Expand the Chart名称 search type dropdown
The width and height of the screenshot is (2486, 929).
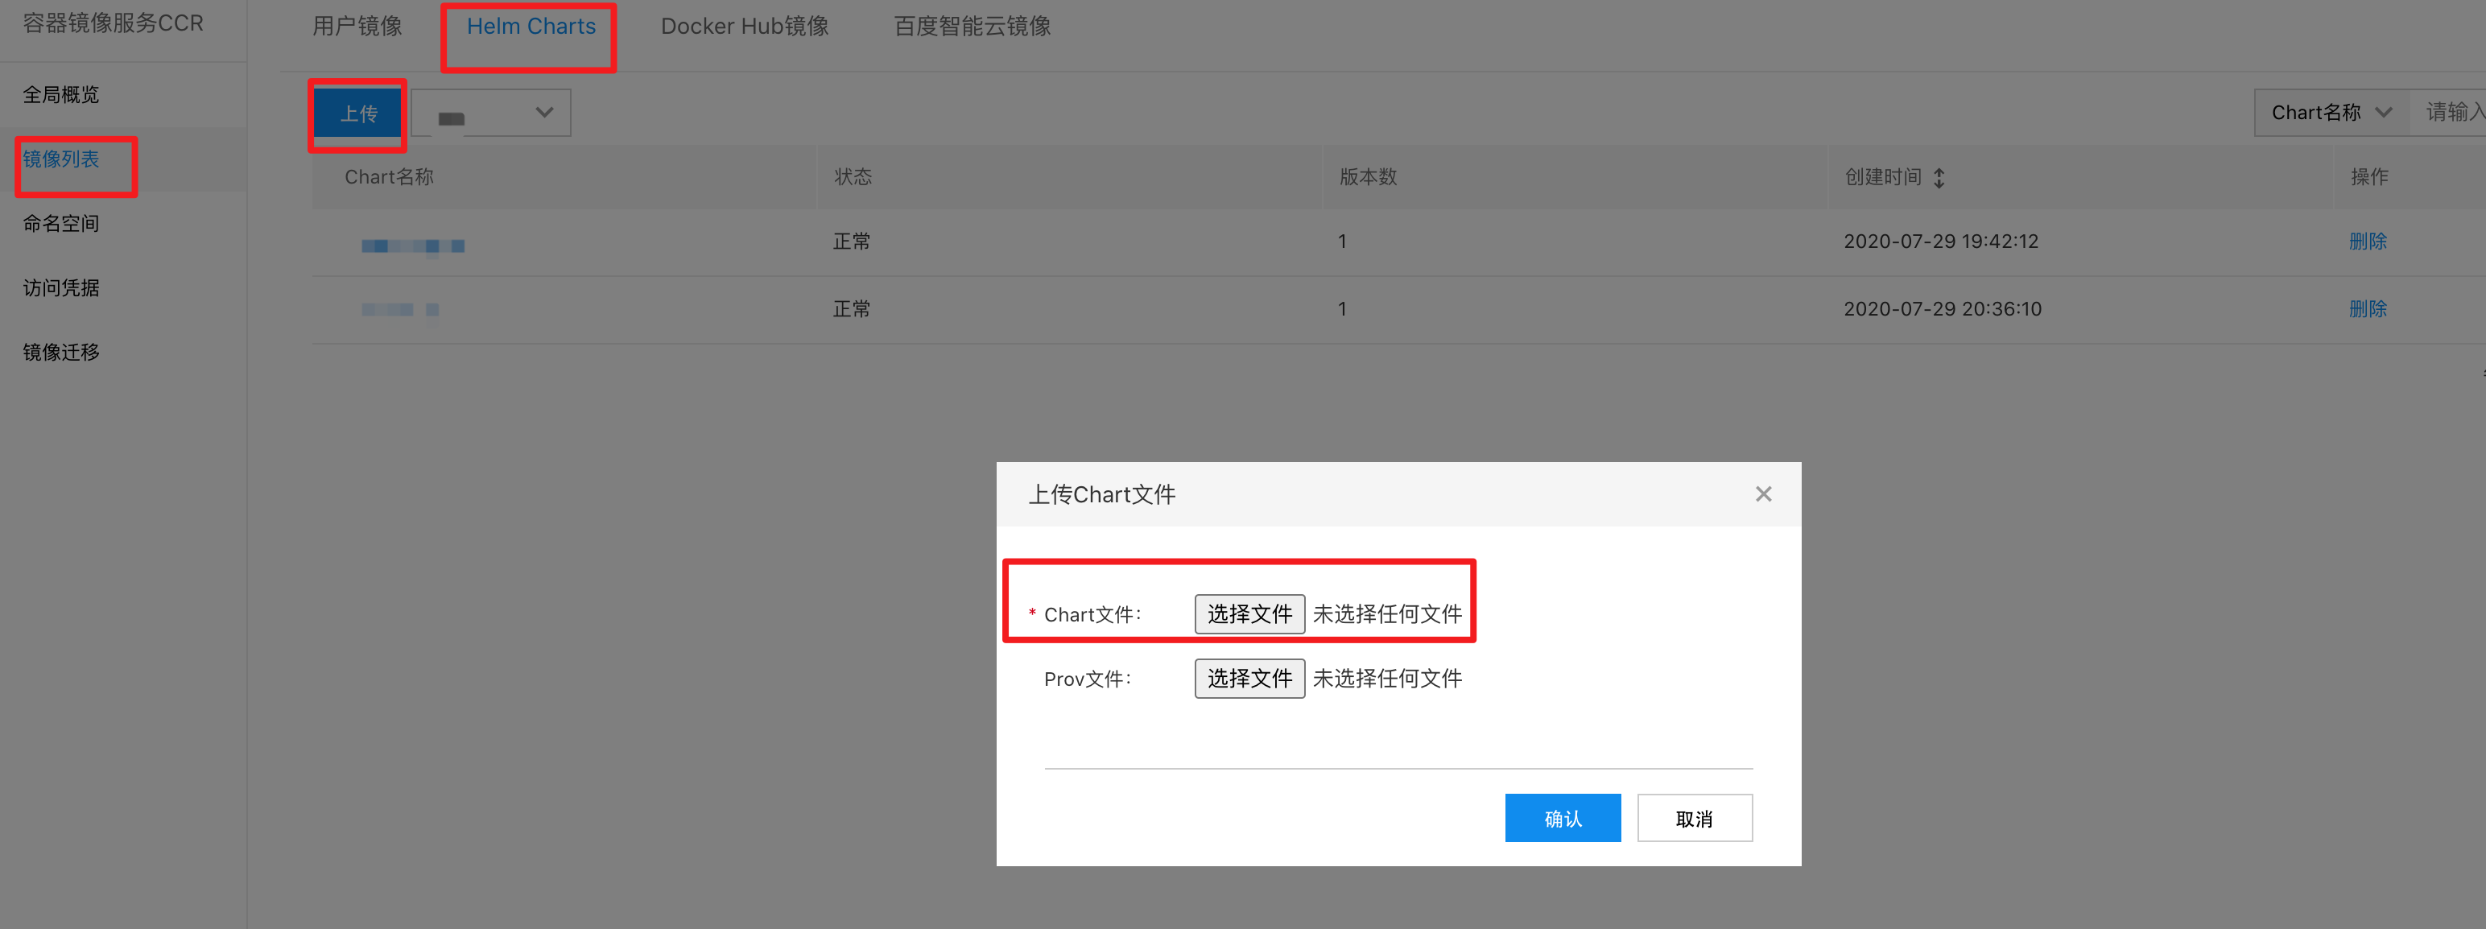(2331, 113)
